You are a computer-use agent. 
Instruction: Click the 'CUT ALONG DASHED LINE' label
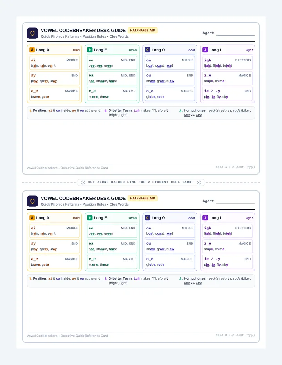coord(141,182)
